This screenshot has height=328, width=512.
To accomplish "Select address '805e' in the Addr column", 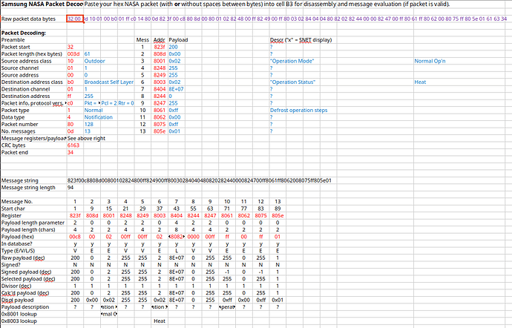I will [x=160, y=131].
